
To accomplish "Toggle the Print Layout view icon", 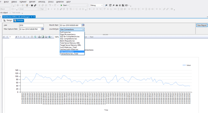I will click(43, 37).
